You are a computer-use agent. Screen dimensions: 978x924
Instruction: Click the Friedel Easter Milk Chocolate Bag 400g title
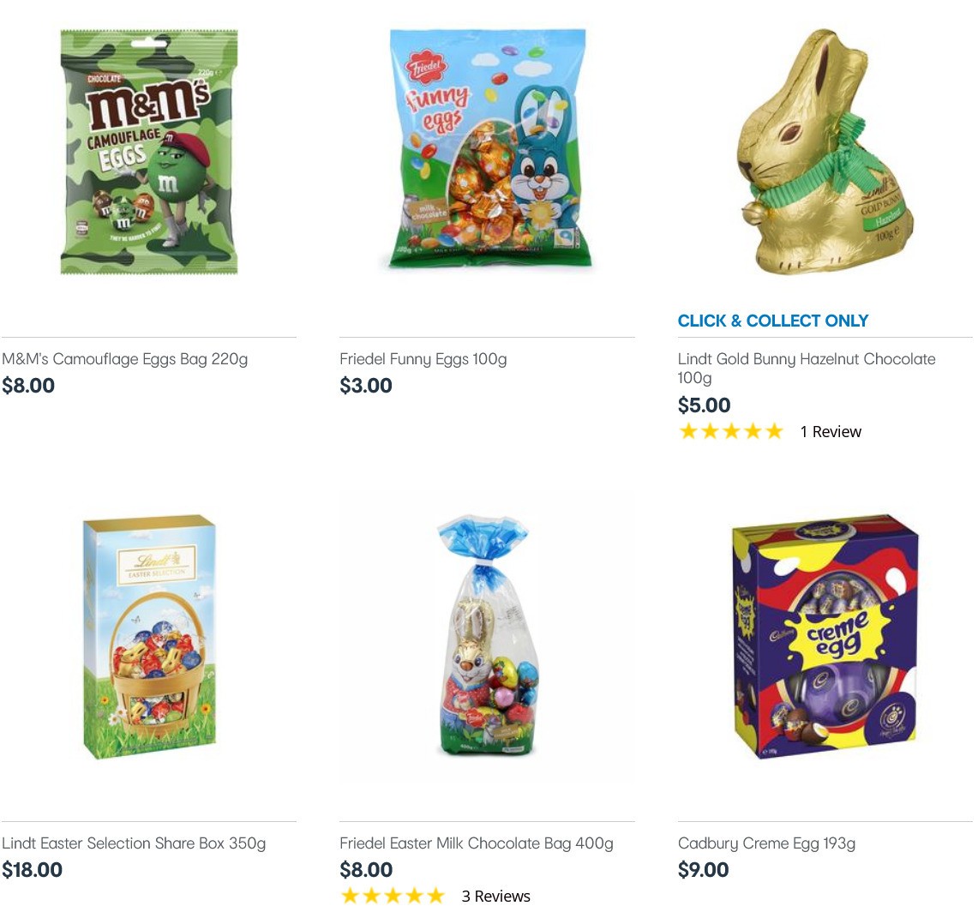(x=476, y=843)
